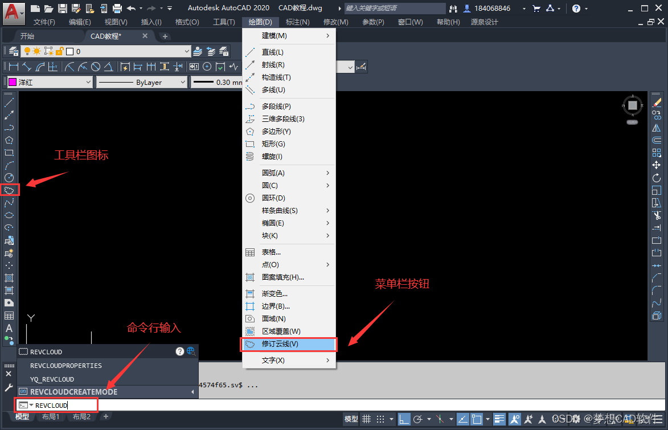
Task: Click the command line input field
Action: [341, 405]
